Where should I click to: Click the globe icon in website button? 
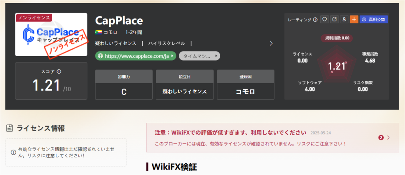pos(101,56)
